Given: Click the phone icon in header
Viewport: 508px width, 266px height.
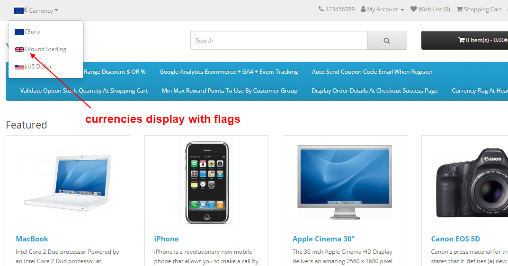Looking at the screenshot, I should coord(321,9).
